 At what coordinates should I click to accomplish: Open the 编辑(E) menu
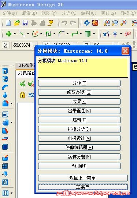[29, 13]
